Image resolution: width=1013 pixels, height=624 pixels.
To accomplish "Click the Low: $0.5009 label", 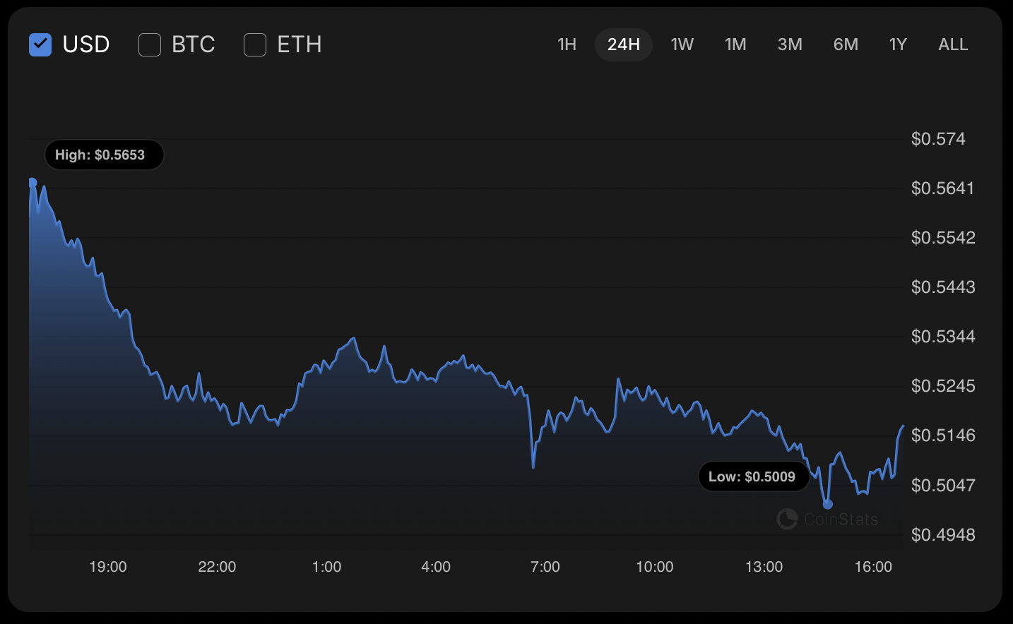I will point(752,476).
